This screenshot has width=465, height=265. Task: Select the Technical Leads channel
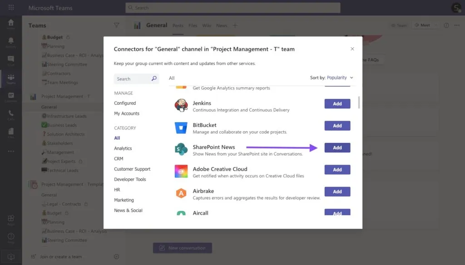click(x=60, y=171)
